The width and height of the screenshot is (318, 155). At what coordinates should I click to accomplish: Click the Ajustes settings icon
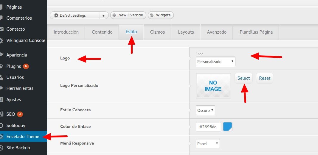1,100
